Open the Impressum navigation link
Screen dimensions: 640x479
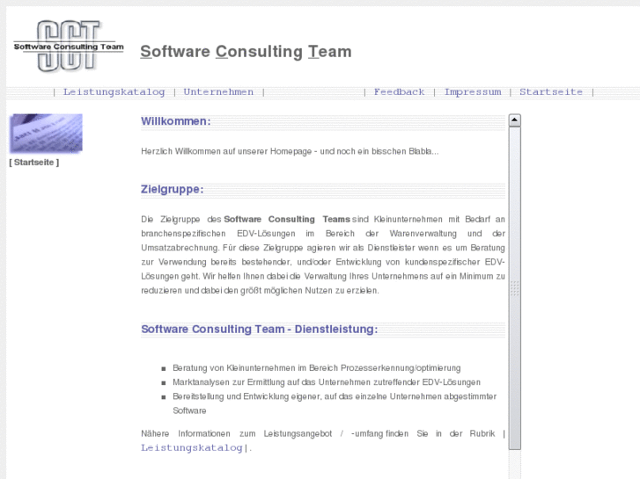473,92
